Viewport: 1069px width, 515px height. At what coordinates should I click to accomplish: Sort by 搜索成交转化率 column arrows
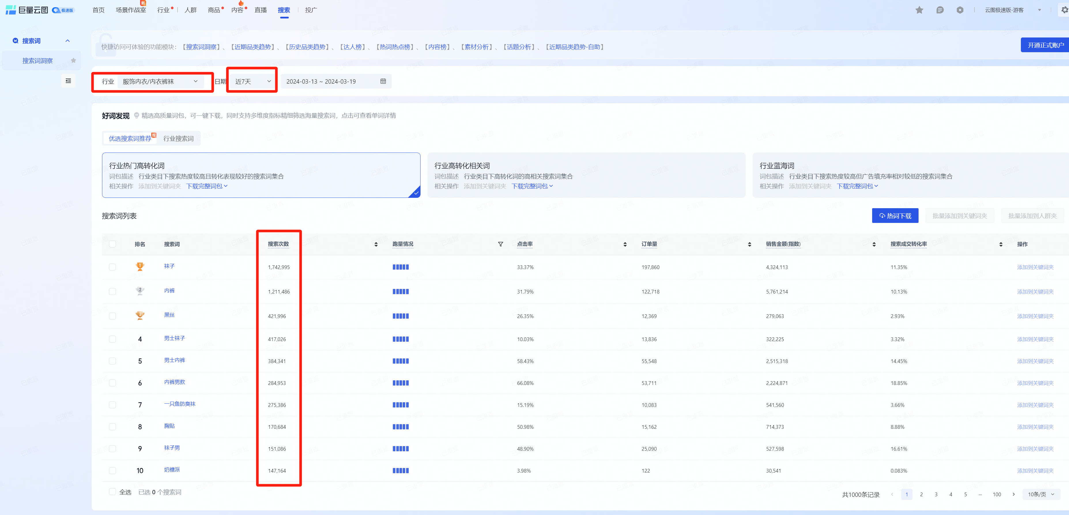(1001, 244)
